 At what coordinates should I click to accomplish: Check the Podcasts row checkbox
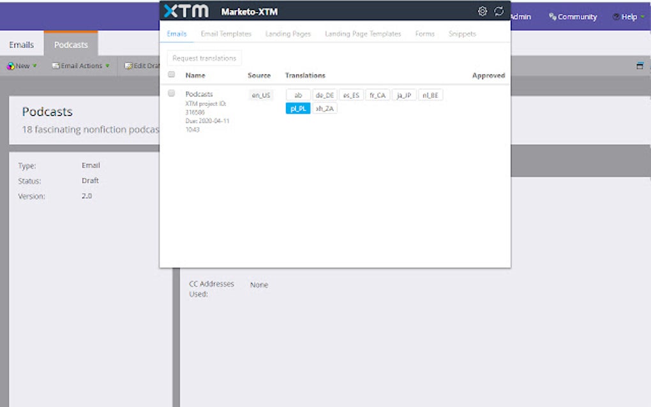[x=170, y=93]
